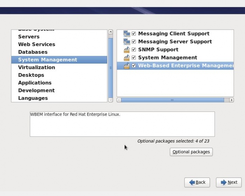The width and height of the screenshot is (245, 196).
Task: Click the System Management package label
Action: [168, 58]
